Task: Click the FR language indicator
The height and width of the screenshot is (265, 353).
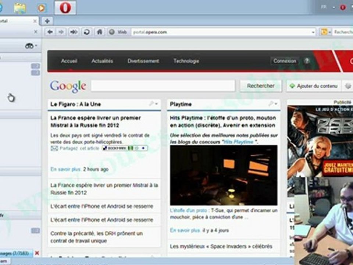Action: [x=324, y=7]
